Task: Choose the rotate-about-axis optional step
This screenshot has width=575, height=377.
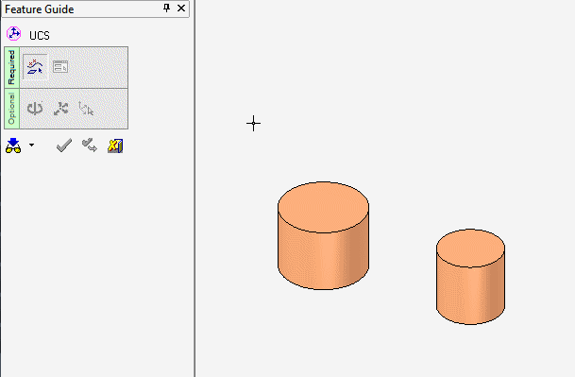Action: point(35,109)
